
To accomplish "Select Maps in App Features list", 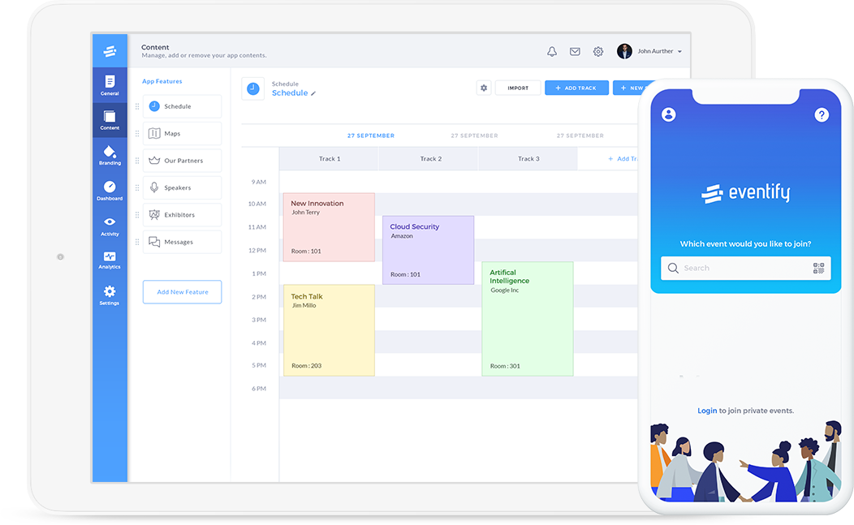I will [x=182, y=134].
